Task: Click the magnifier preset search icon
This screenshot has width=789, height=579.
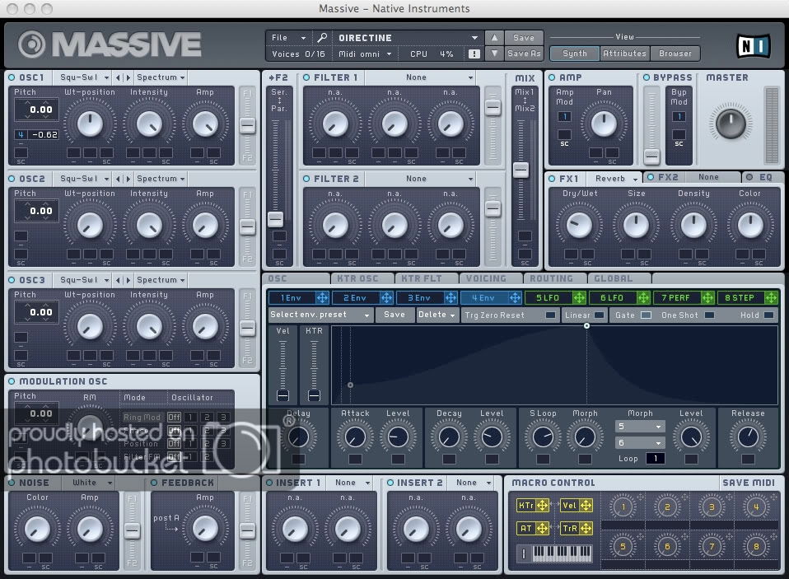Action: [x=322, y=38]
